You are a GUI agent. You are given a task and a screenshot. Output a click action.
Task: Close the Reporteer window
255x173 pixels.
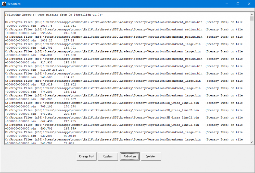click(249, 4)
